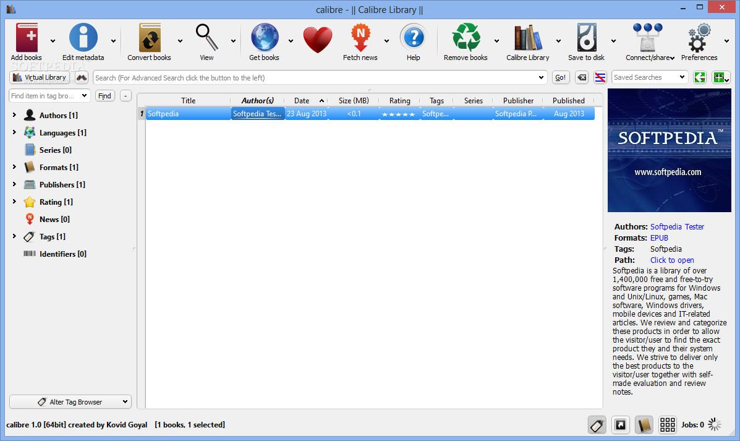This screenshot has width=740, height=441.
Task: Open Softpedia Tester author link
Action: [677, 226]
